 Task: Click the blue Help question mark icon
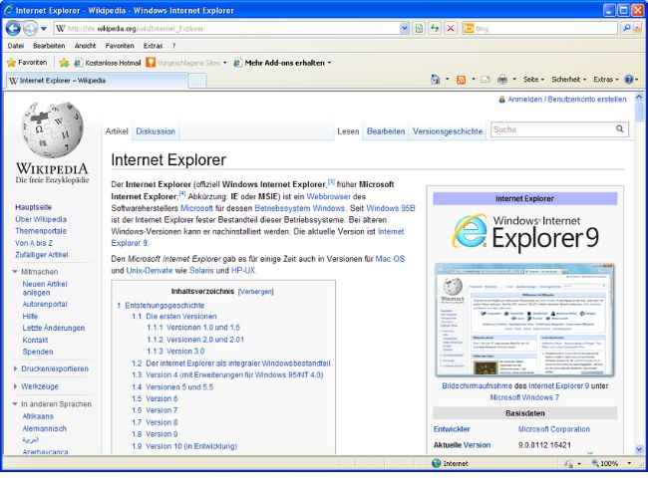629,80
